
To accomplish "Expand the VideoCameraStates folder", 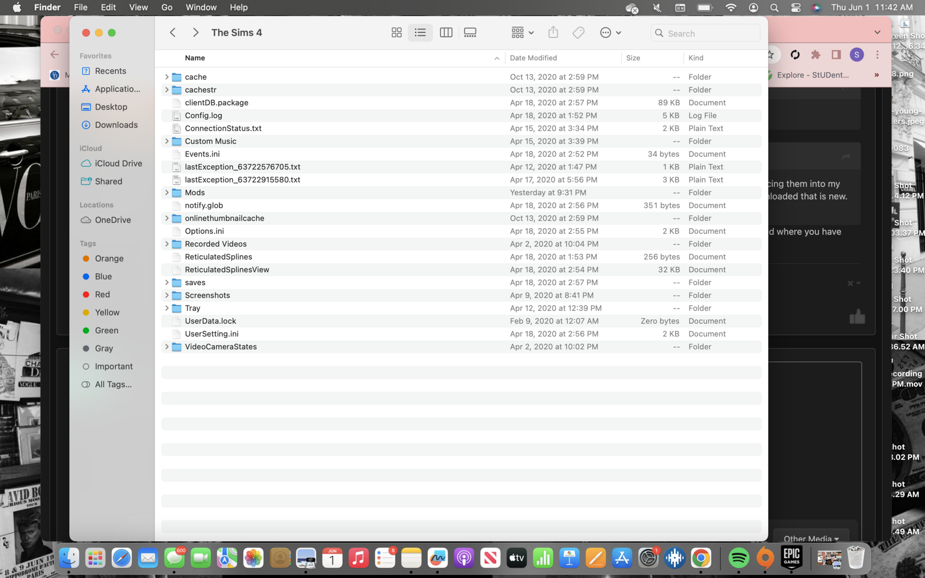I will tap(167, 347).
